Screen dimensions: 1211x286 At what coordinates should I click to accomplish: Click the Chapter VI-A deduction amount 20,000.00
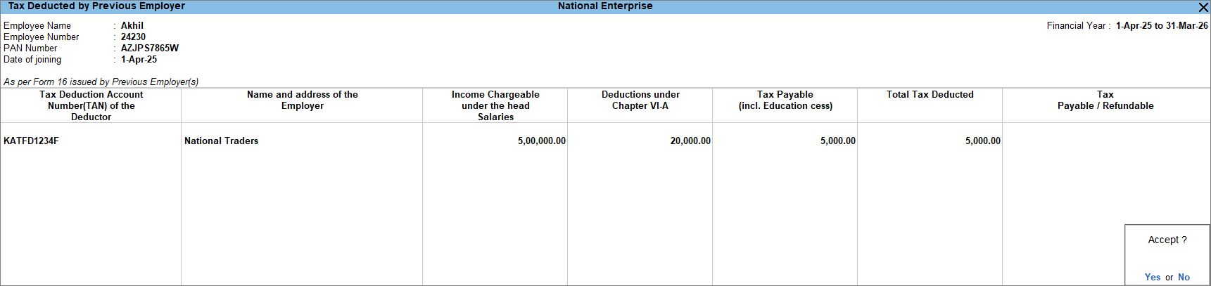pos(690,141)
